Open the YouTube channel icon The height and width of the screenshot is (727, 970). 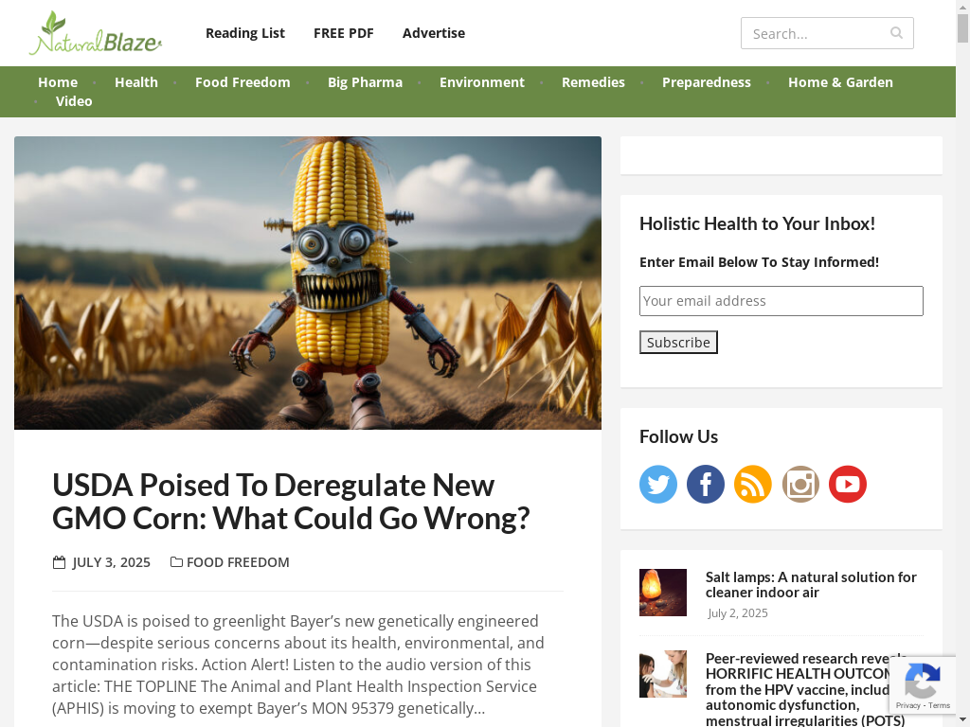point(848,484)
